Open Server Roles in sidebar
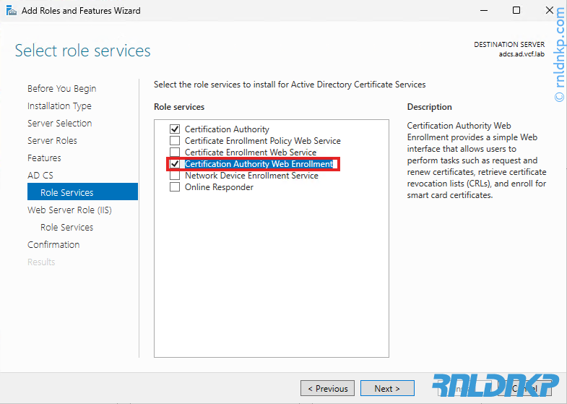The width and height of the screenshot is (567, 404). [x=52, y=140]
